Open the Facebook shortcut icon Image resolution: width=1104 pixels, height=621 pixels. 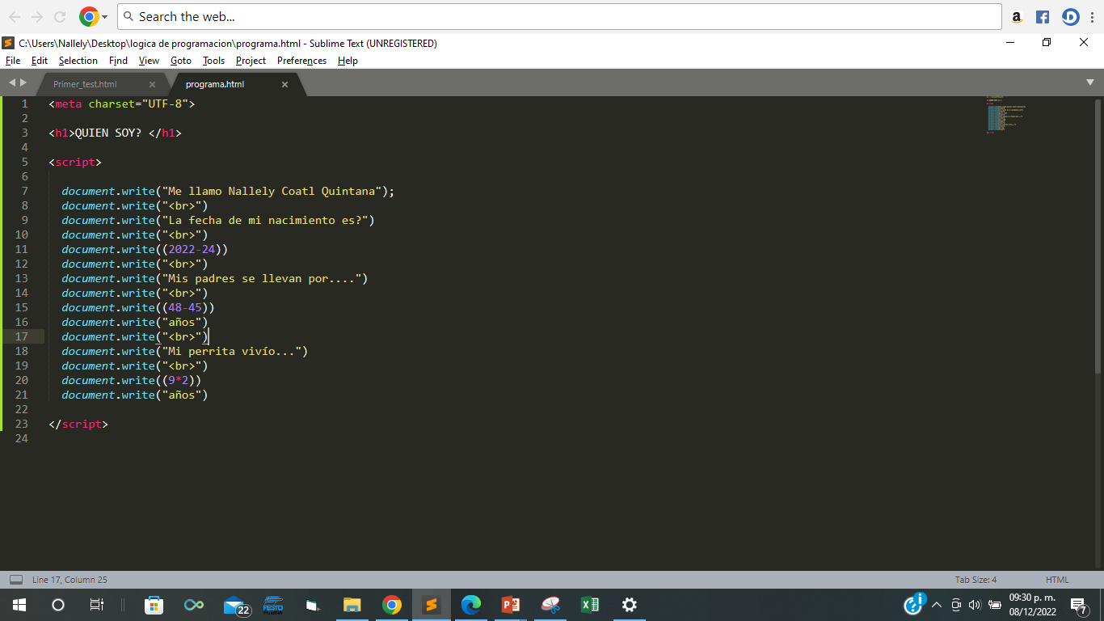[1043, 16]
